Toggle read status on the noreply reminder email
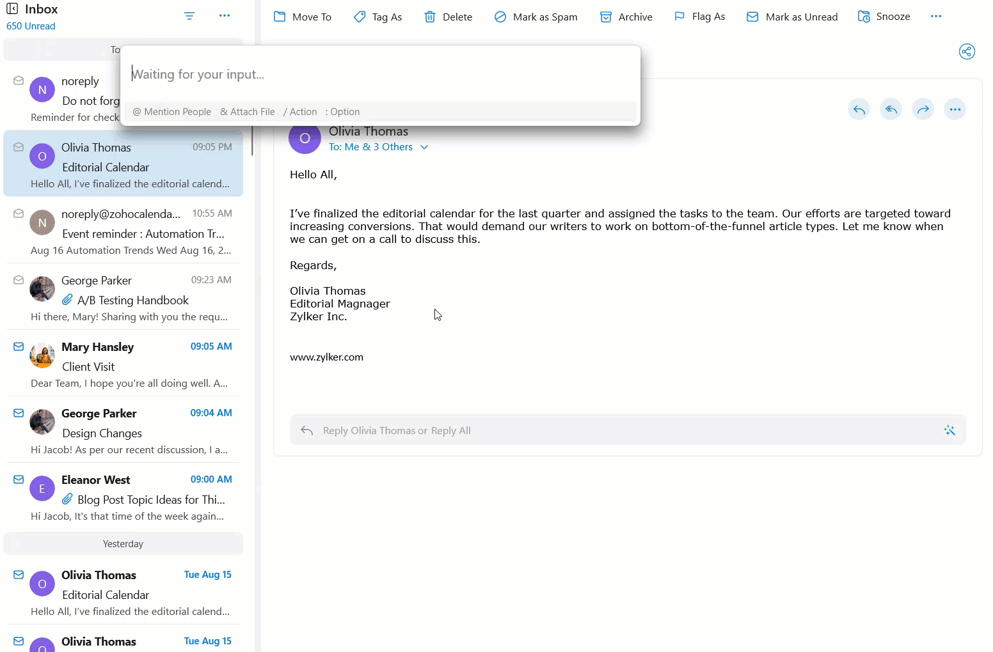 (19, 81)
